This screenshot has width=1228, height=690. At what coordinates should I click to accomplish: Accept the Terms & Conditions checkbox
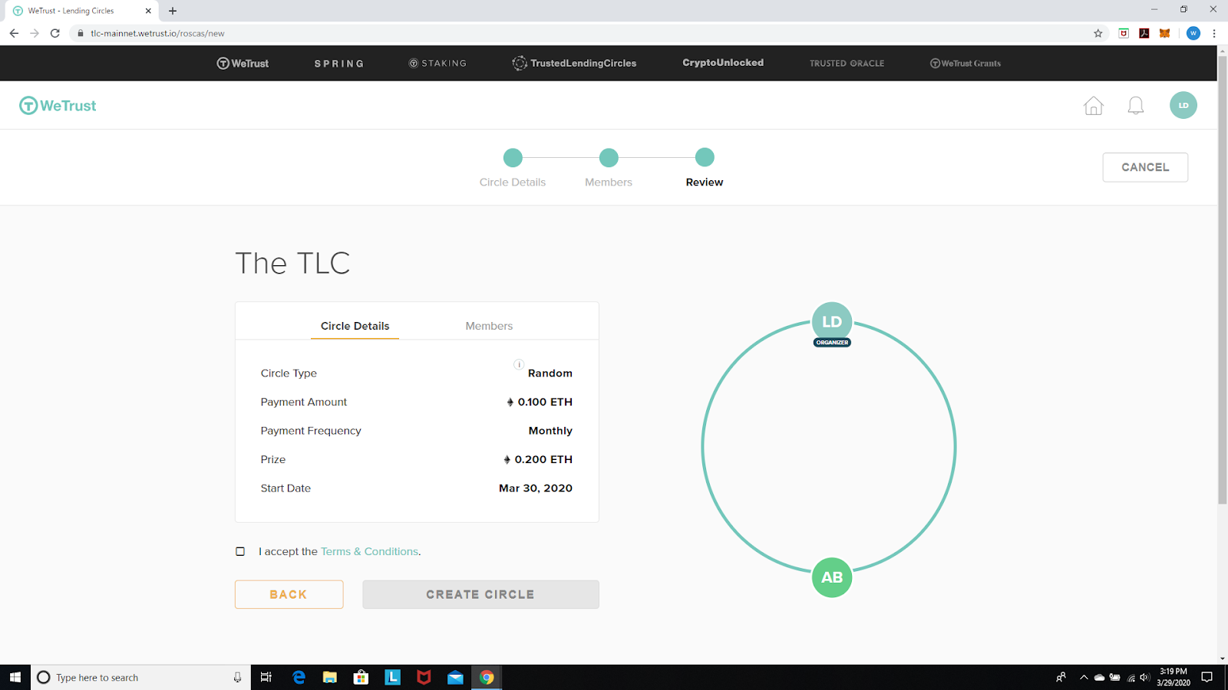pyautogui.click(x=240, y=551)
